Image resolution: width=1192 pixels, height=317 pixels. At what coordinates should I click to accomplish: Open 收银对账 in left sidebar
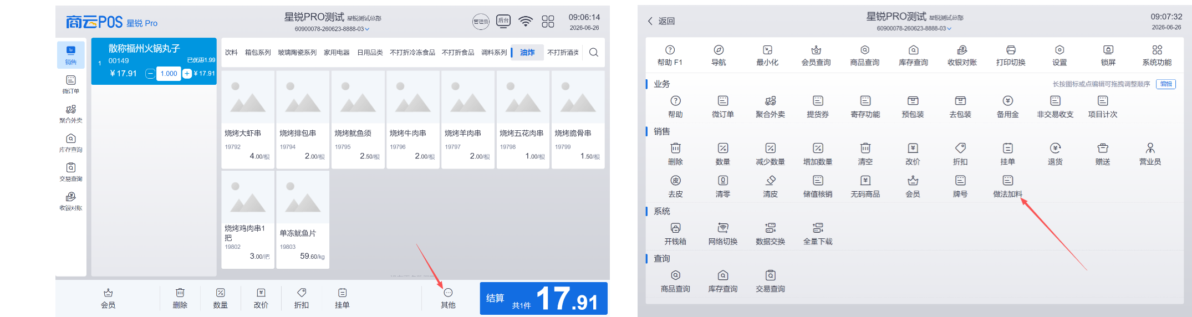pyautogui.click(x=71, y=201)
